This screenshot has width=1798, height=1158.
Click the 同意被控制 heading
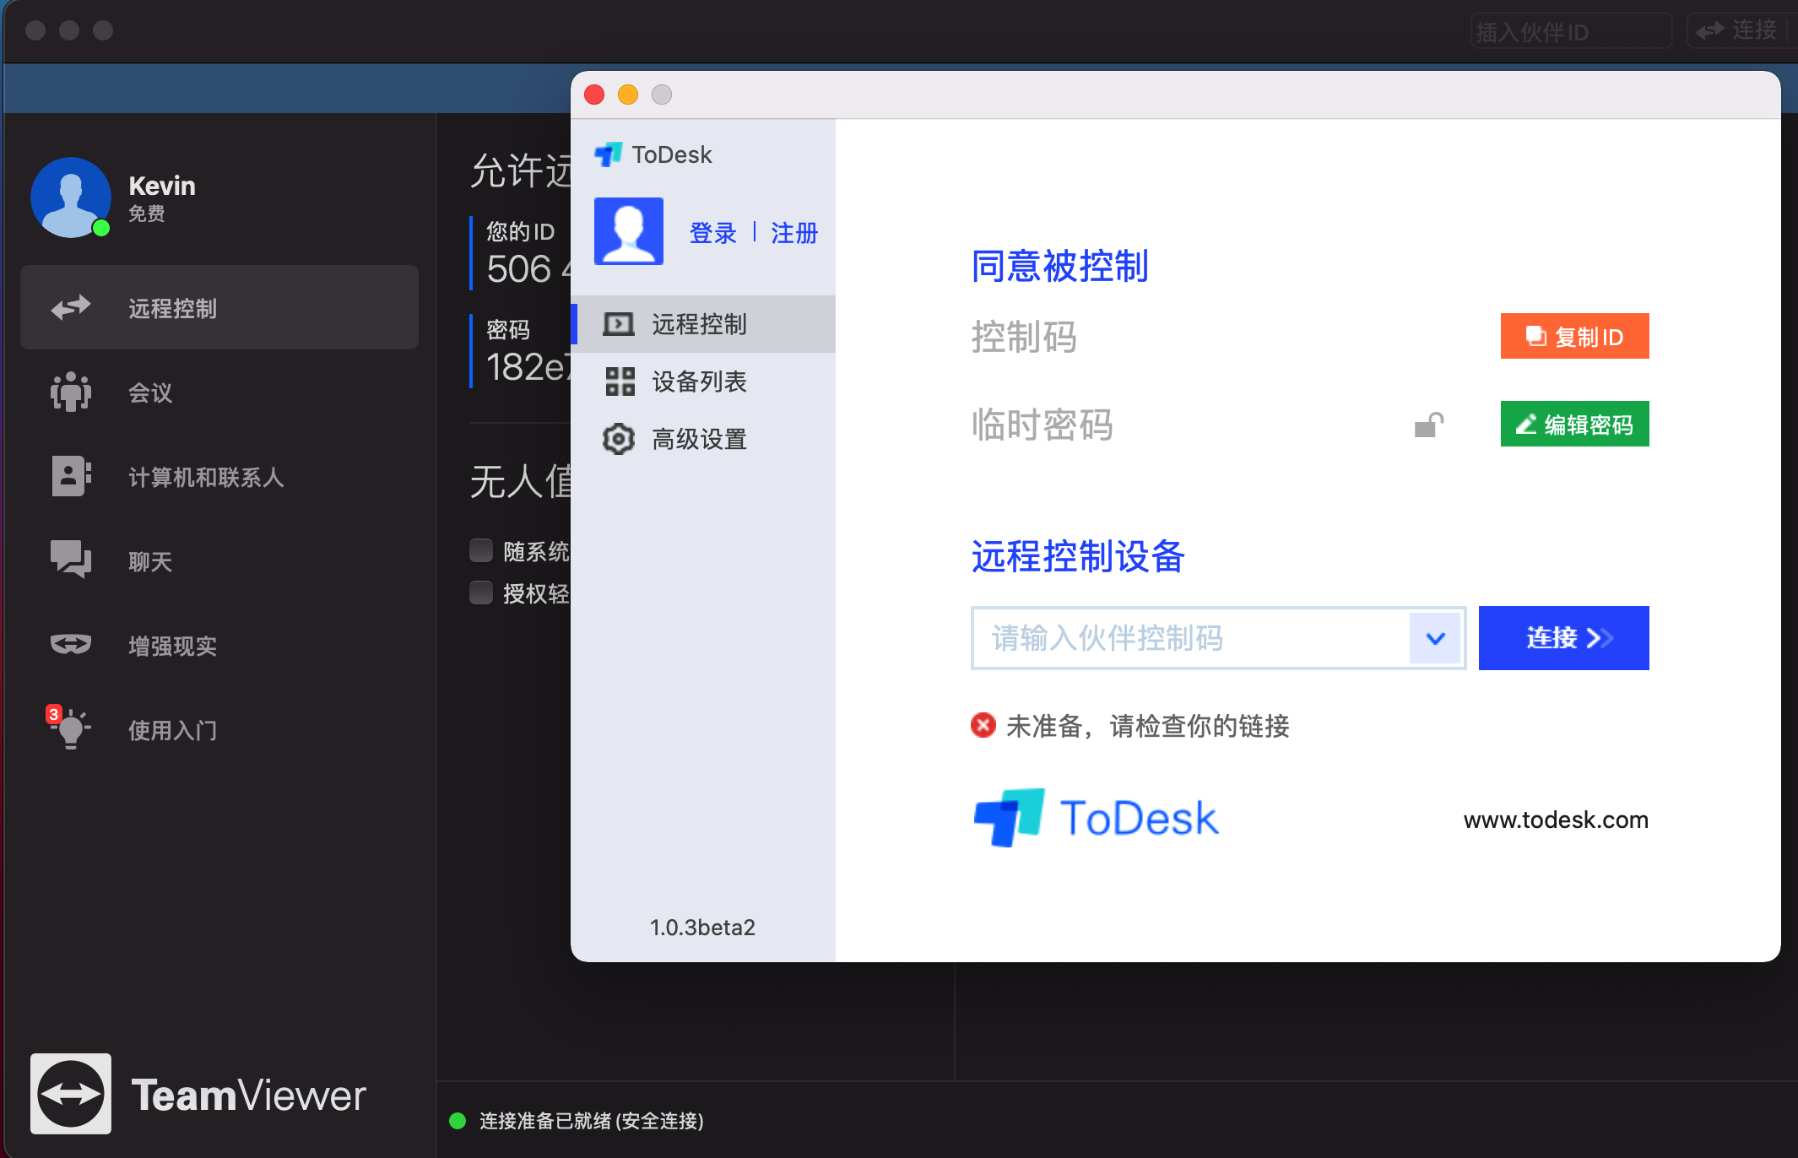(1059, 266)
